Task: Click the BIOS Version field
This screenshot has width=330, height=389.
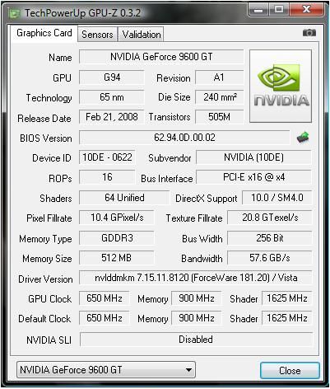Action: click(x=184, y=138)
